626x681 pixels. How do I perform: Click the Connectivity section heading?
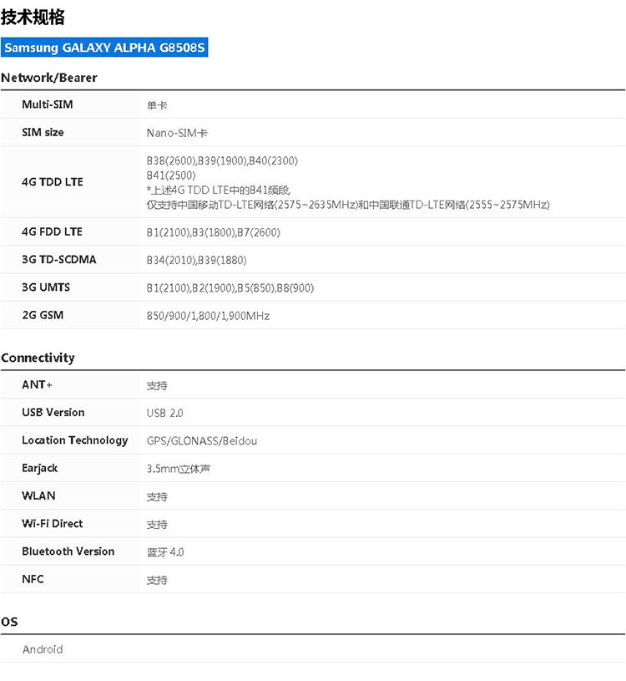point(38,358)
